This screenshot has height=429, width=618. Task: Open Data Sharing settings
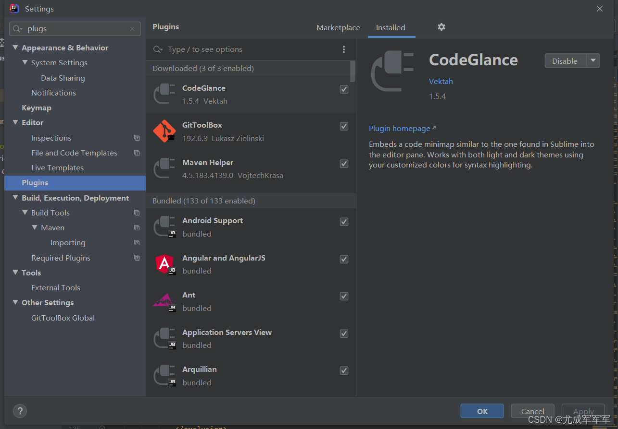point(63,78)
